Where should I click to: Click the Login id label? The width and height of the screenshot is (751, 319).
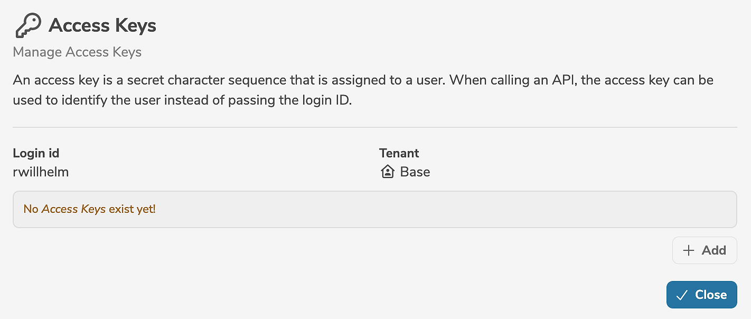[36, 153]
